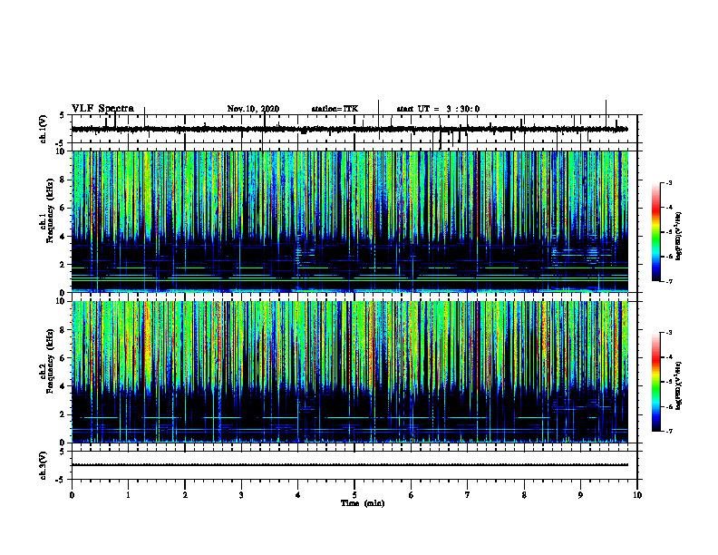
Task: Click the ch.3(V) axis label
Action: tap(43, 465)
